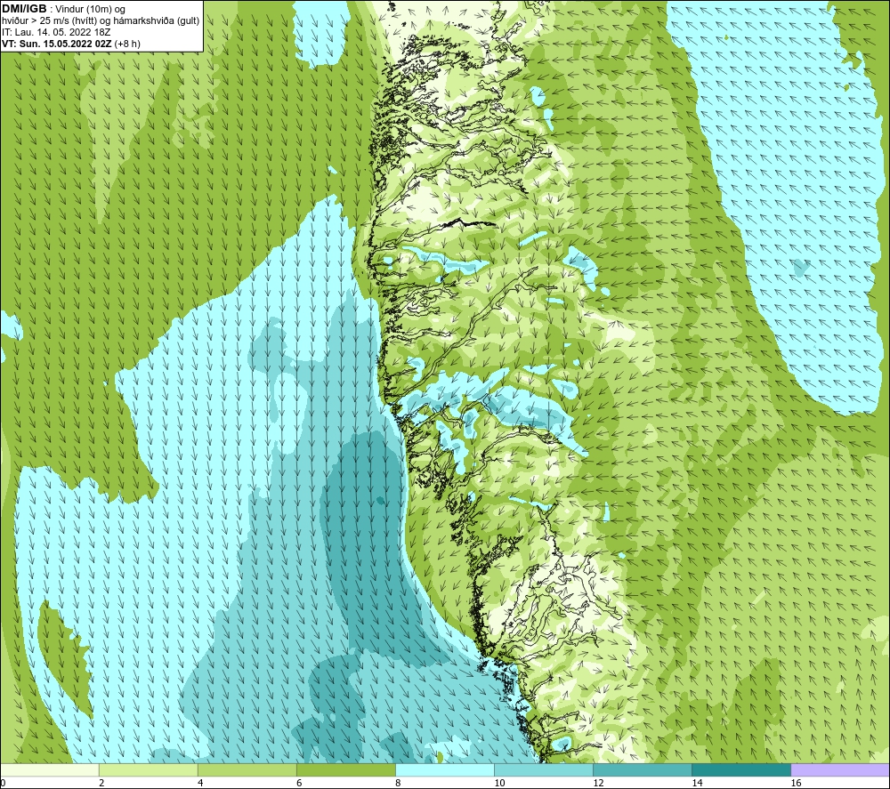Click the turquoise 10–12 m/s legend swatch

[543, 769]
